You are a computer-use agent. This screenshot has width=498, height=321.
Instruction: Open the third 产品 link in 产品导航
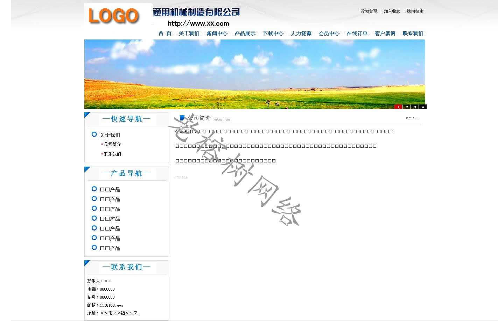110,209
